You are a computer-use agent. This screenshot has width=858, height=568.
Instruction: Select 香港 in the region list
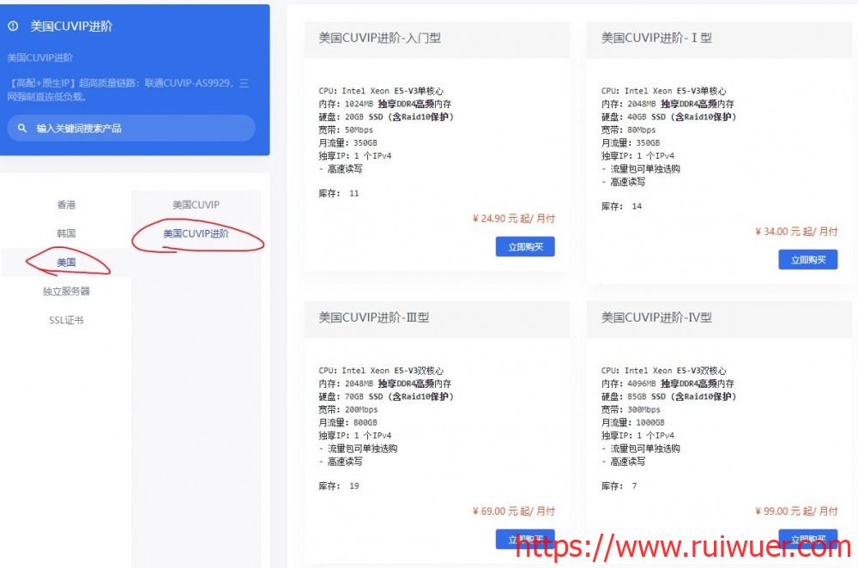pos(66,205)
